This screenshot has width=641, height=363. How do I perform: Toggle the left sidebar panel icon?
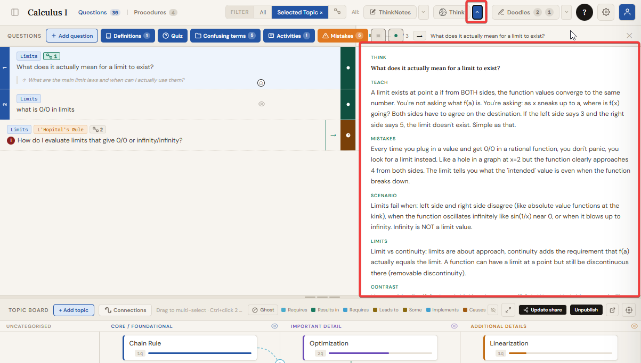click(x=15, y=12)
